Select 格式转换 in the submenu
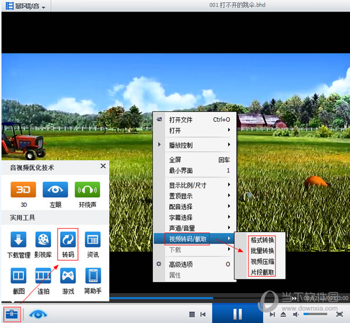The image size is (350, 323). coord(262,240)
